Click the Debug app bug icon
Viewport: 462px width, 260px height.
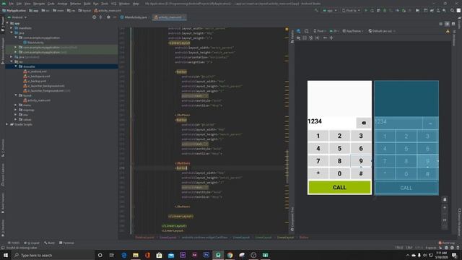(x=385, y=10)
